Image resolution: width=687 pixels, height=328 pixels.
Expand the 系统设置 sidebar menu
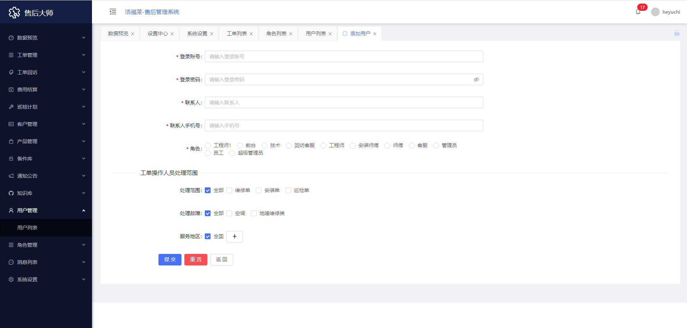[46, 279]
